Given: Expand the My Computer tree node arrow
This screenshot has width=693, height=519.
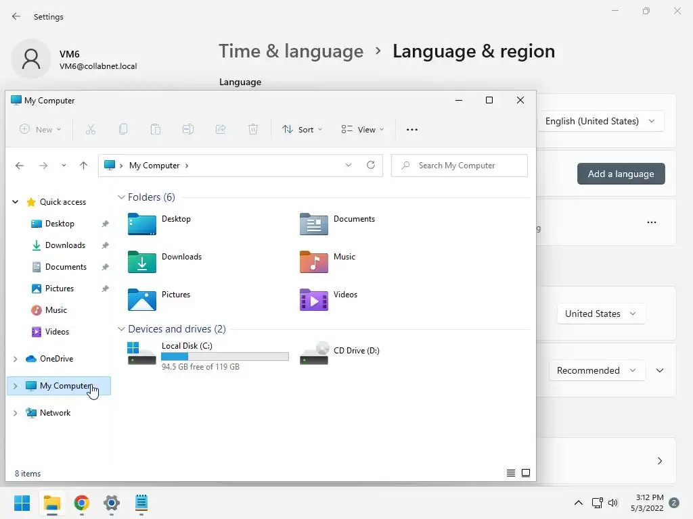Looking at the screenshot, I should pyautogui.click(x=15, y=386).
